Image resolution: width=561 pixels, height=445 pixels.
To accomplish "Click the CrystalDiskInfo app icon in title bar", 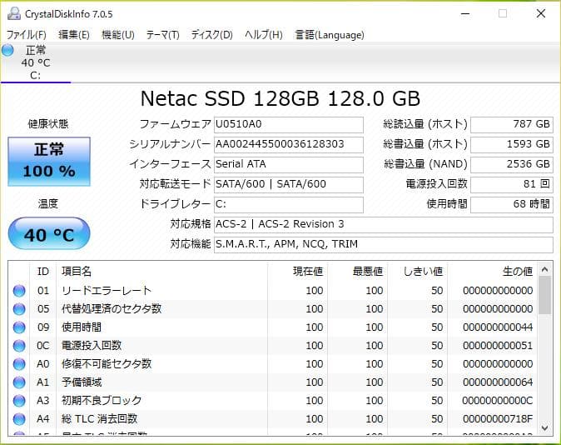I will coord(14,13).
